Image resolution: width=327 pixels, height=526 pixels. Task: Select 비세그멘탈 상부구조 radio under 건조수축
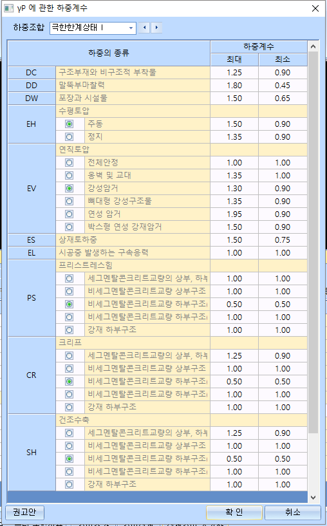tap(70, 446)
